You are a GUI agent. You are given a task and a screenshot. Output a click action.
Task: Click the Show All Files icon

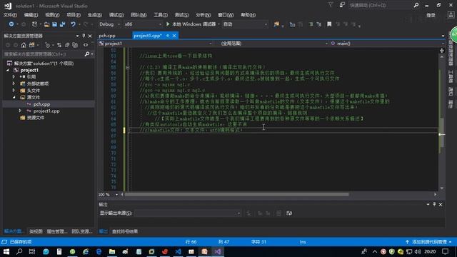75,45
